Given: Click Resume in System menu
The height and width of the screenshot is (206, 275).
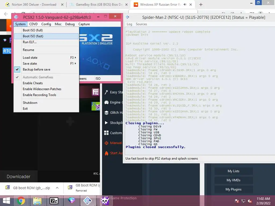Looking at the screenshot, I should coord(46,50).
